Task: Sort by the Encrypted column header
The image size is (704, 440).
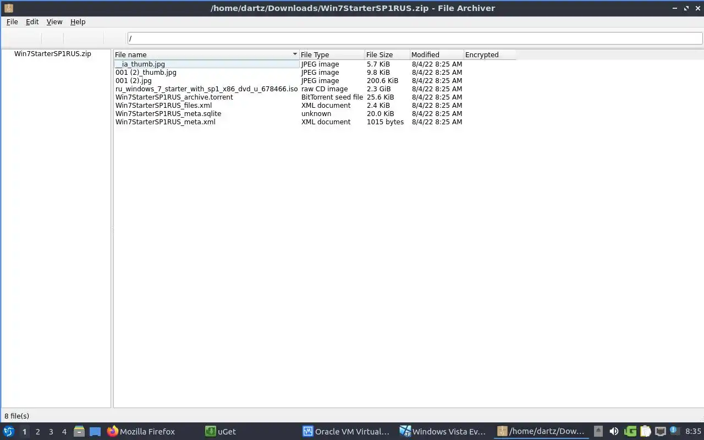Action: coord(490,54)
